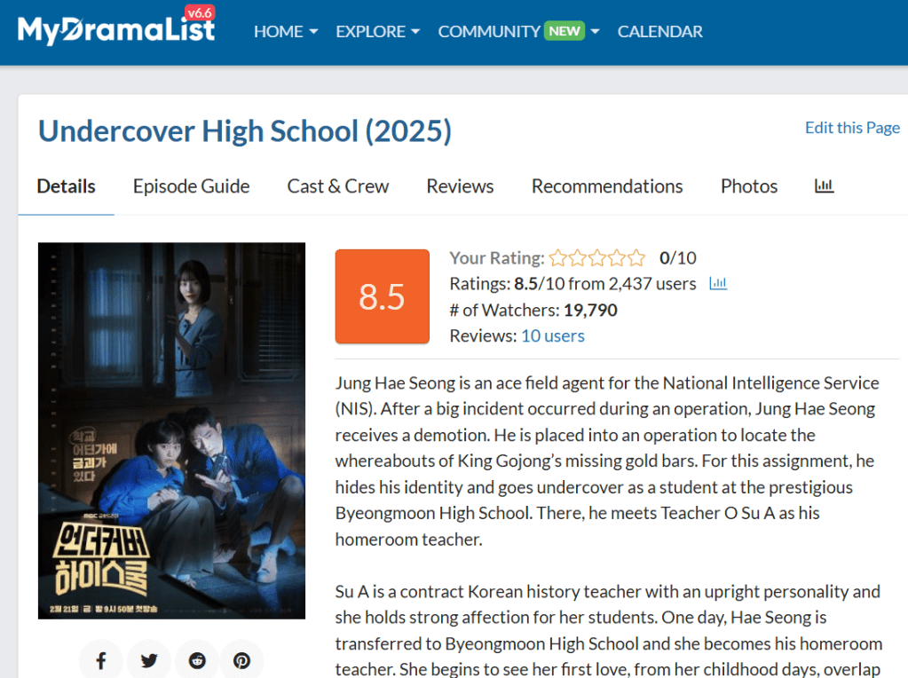View rating distribution chart icon beside users
Viewport: 908px width, 678px height.
[x=718, y=283]
